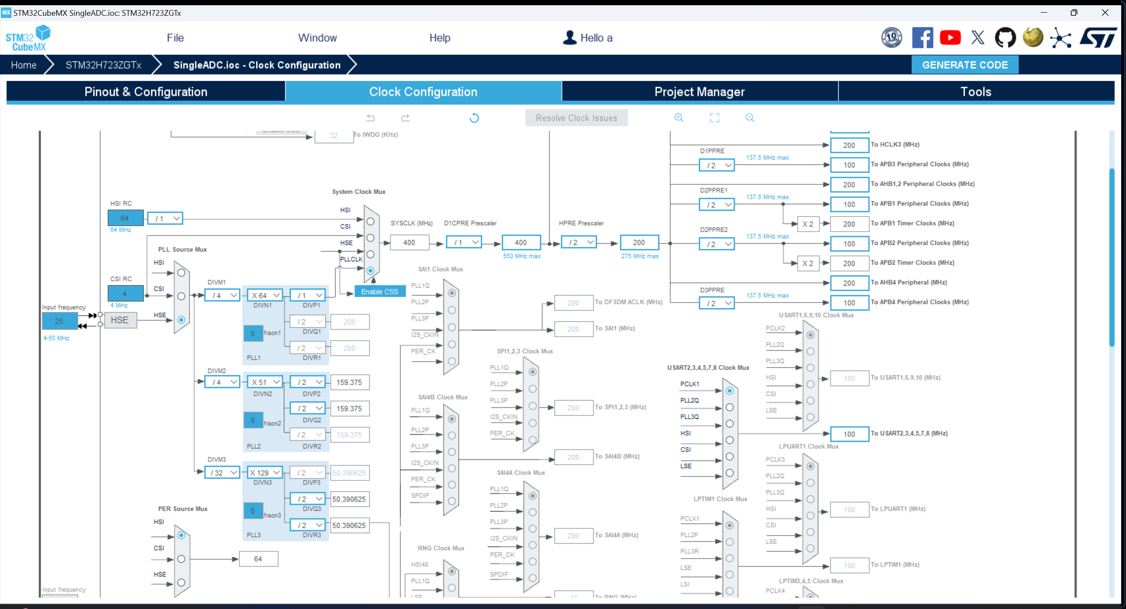
Task: Click the zoom out magnifier icon
Action: (749, 118)
